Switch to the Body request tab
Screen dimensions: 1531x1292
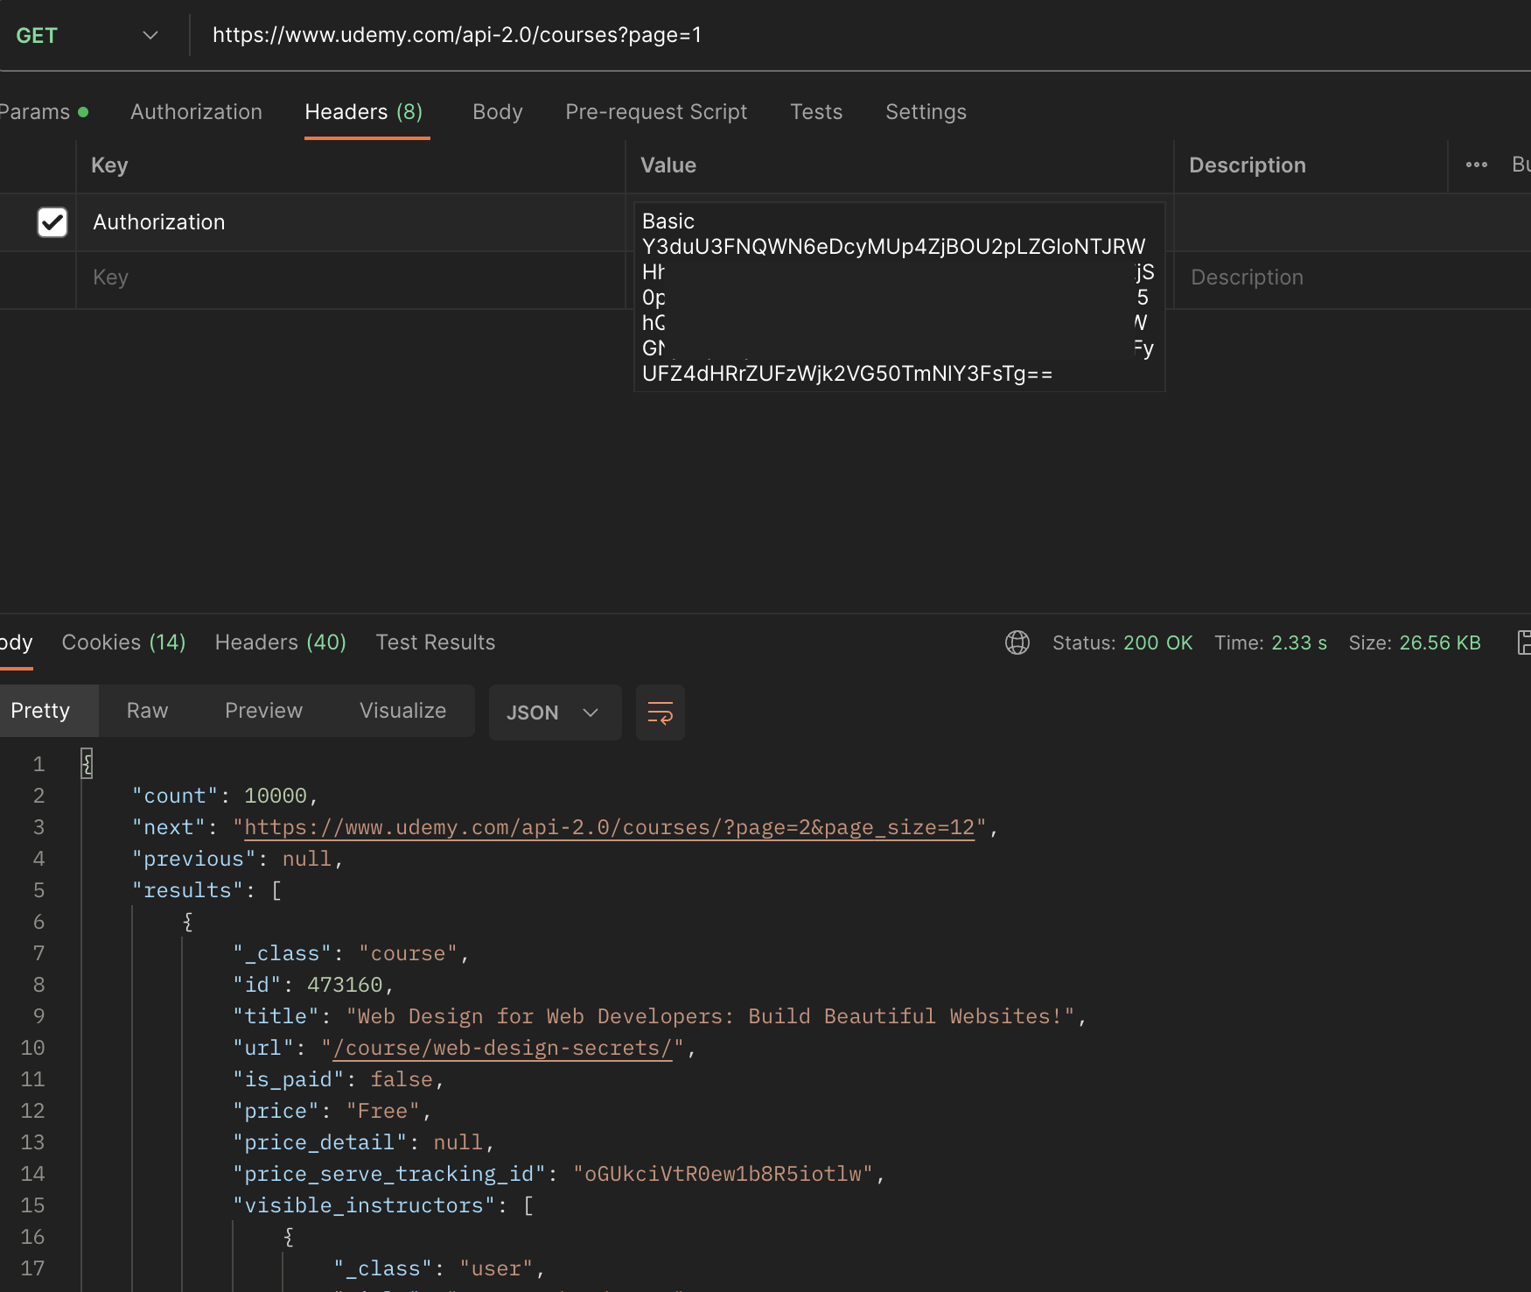(x=497, y=111)
